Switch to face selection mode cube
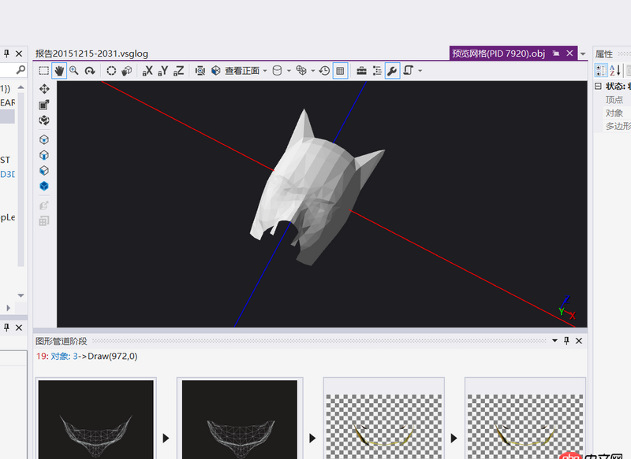The image size is (631, 459). [x=44, y=171]
